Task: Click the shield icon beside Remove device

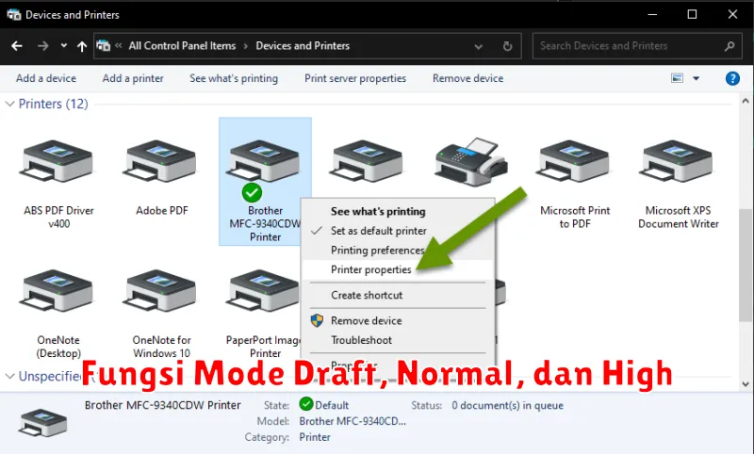Action: [317, 320]
